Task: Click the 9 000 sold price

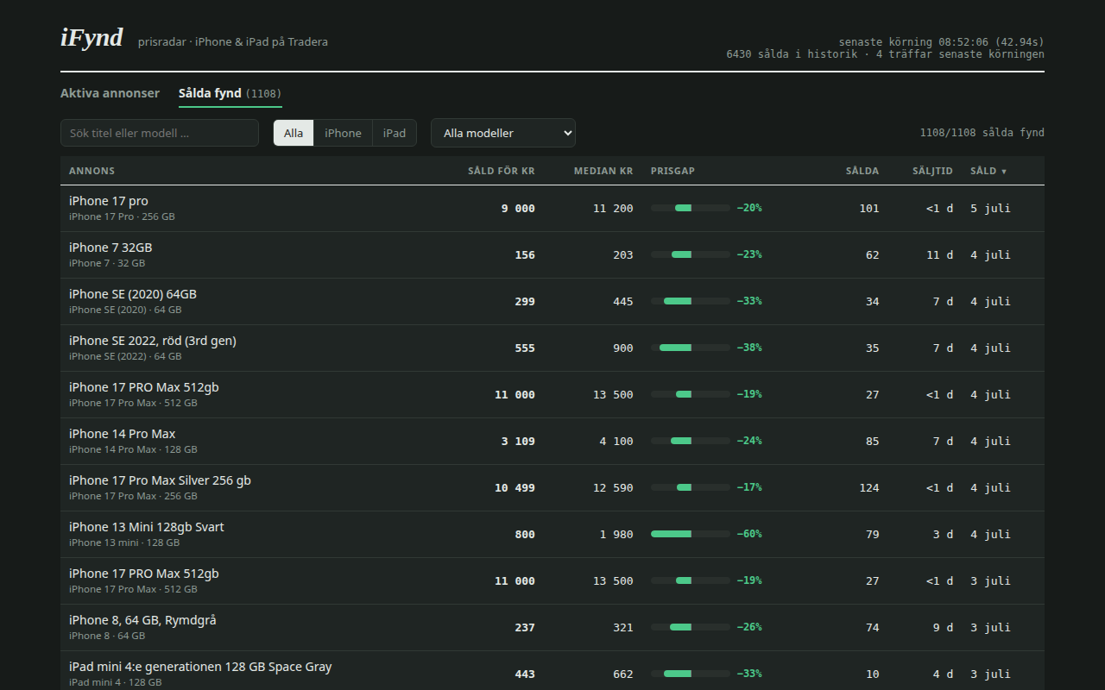Action: (x=518, y=208)
